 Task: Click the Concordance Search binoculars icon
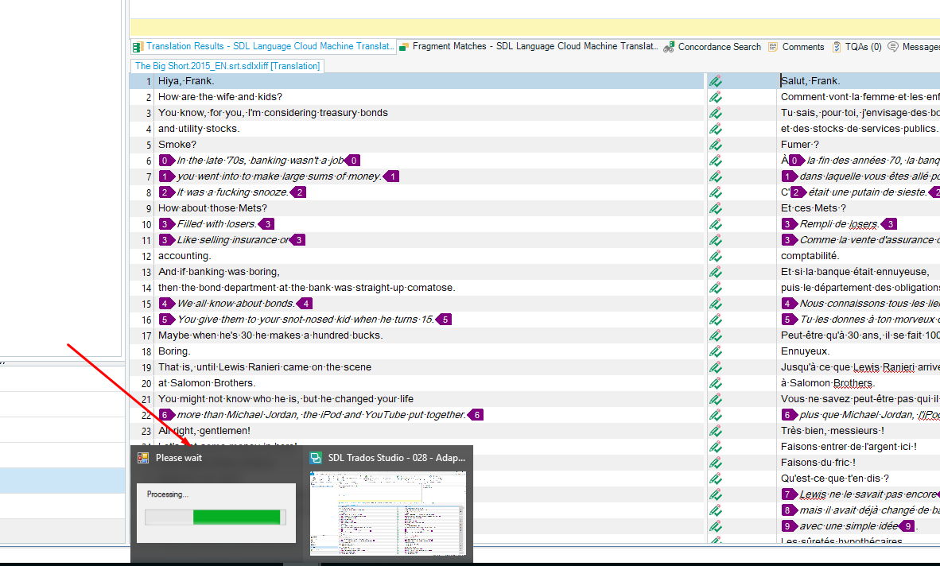click(x=669, y=47)
